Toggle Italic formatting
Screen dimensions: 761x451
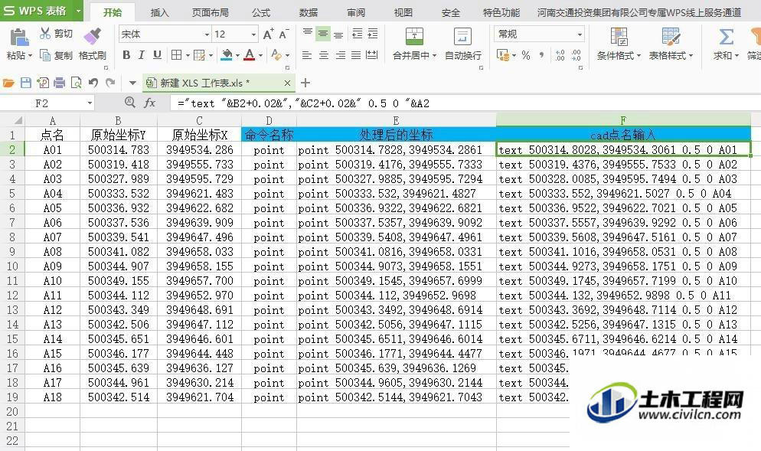click(141, 55)
